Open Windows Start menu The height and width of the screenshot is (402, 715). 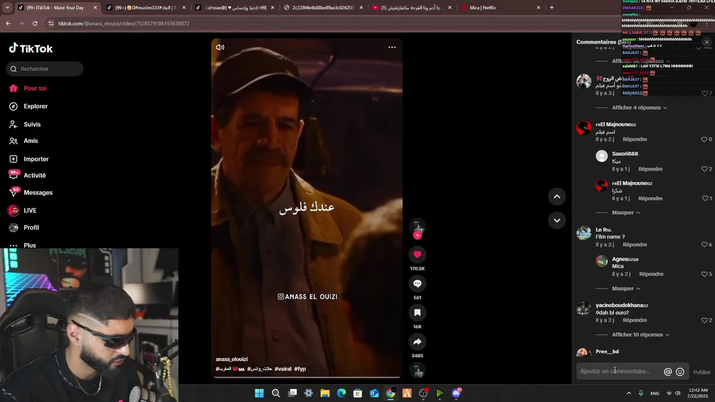coord(259,393)
